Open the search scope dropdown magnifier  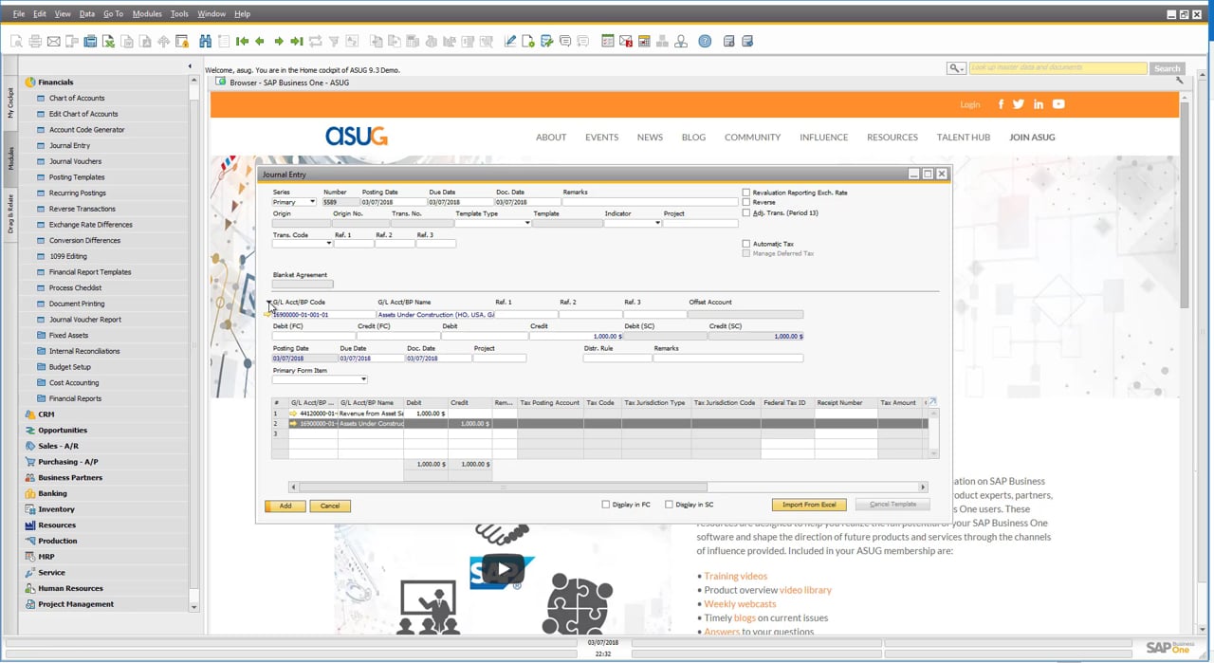pos(956,68)
